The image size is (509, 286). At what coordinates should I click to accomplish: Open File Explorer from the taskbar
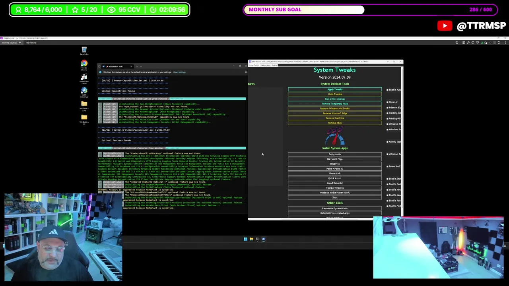[251, 239]
